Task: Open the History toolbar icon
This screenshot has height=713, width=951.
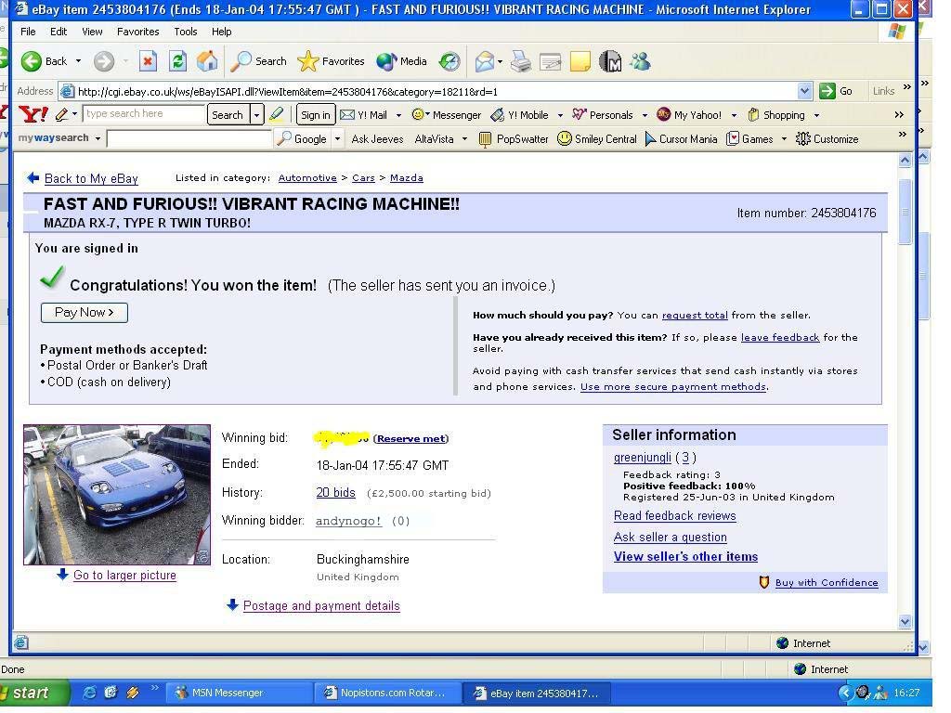Action: tap(449, 61)
